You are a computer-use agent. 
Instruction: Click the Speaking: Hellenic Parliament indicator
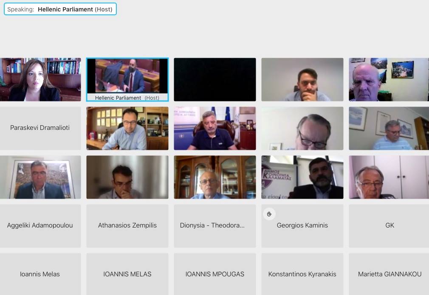coord(60,9)
